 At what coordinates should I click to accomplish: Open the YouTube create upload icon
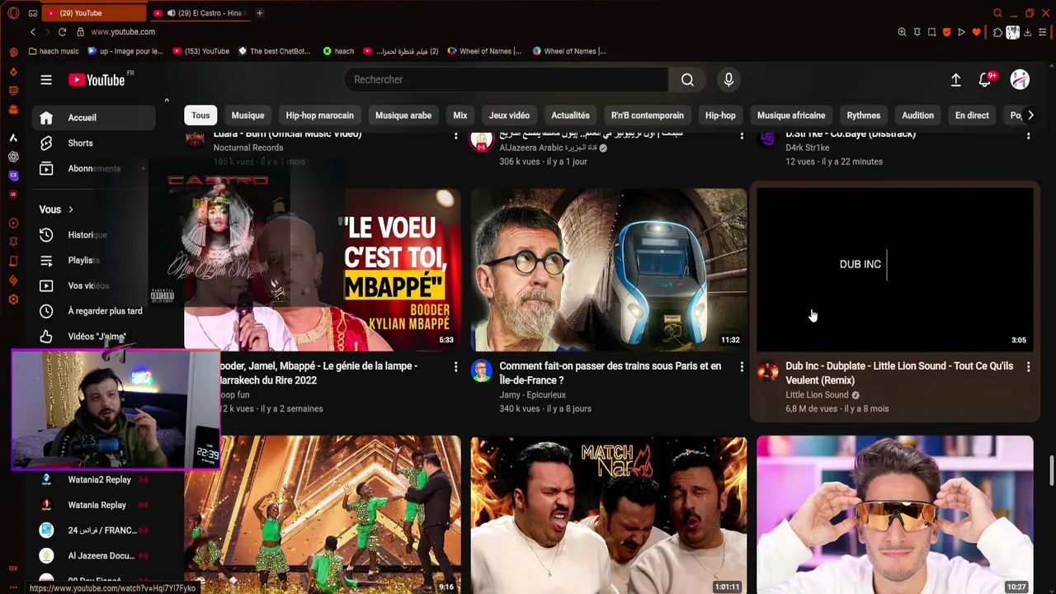coord(955,80)
